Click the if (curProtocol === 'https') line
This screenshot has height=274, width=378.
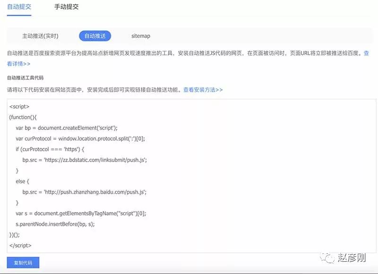pos(50,149)
